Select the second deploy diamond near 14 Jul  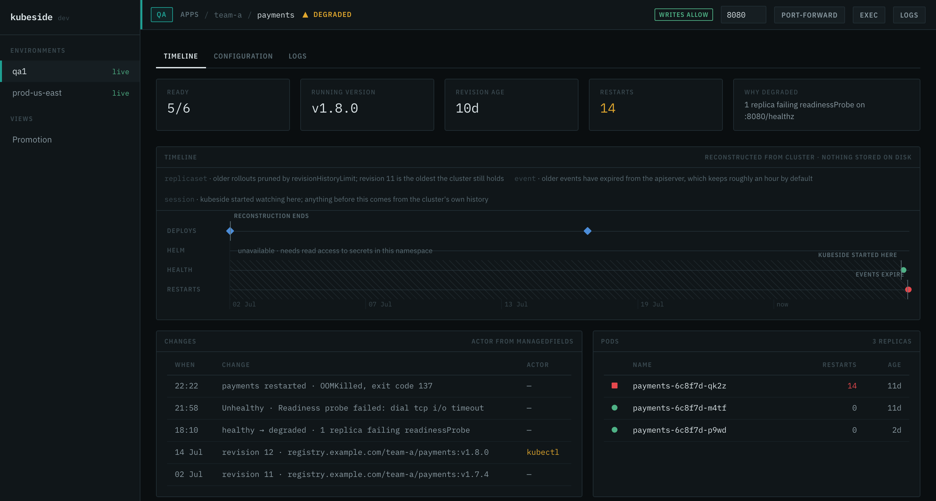point(588,231)
